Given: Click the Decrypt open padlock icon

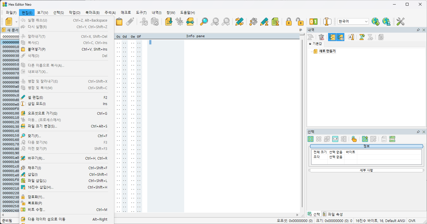Looking at the screenshot, I should (x=299, y=22).
